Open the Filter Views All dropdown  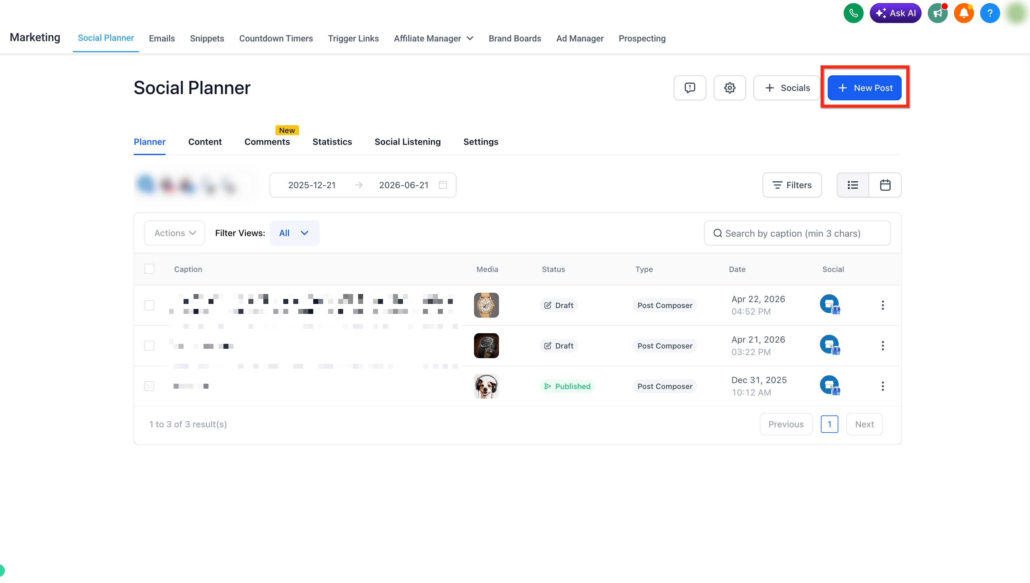[x=295, y=233]
